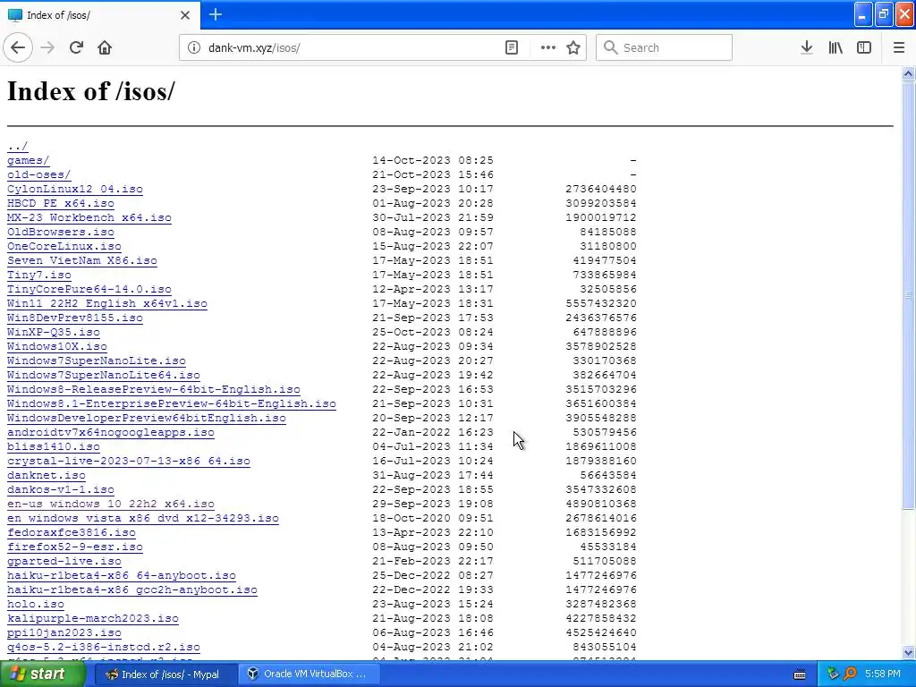Click en-us_windows_10_22h2_x64.iso link
916x687 pixels.
point(110,504)
